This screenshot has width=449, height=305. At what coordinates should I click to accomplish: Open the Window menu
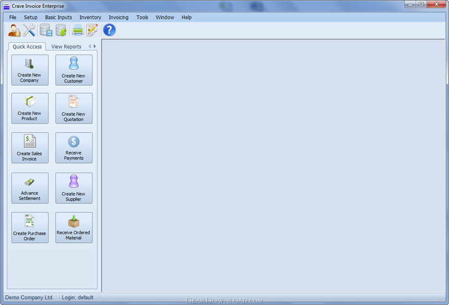coord(165,17)
